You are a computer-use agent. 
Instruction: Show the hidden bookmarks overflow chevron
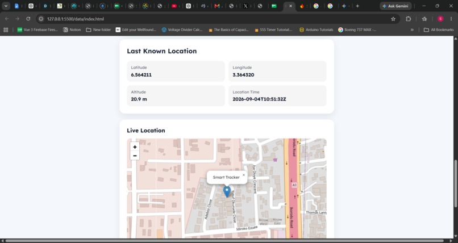[412, 30]
